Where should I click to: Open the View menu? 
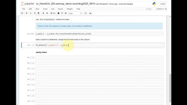[x=37, y=9]
